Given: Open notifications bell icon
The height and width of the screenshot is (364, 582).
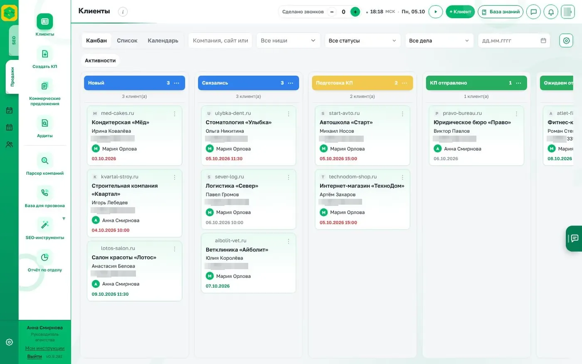Looking at the screenshot, I should pyautogui.click(x=551, y=12).
